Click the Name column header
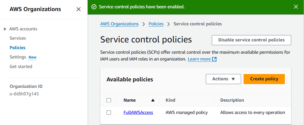 coord(130,100)
